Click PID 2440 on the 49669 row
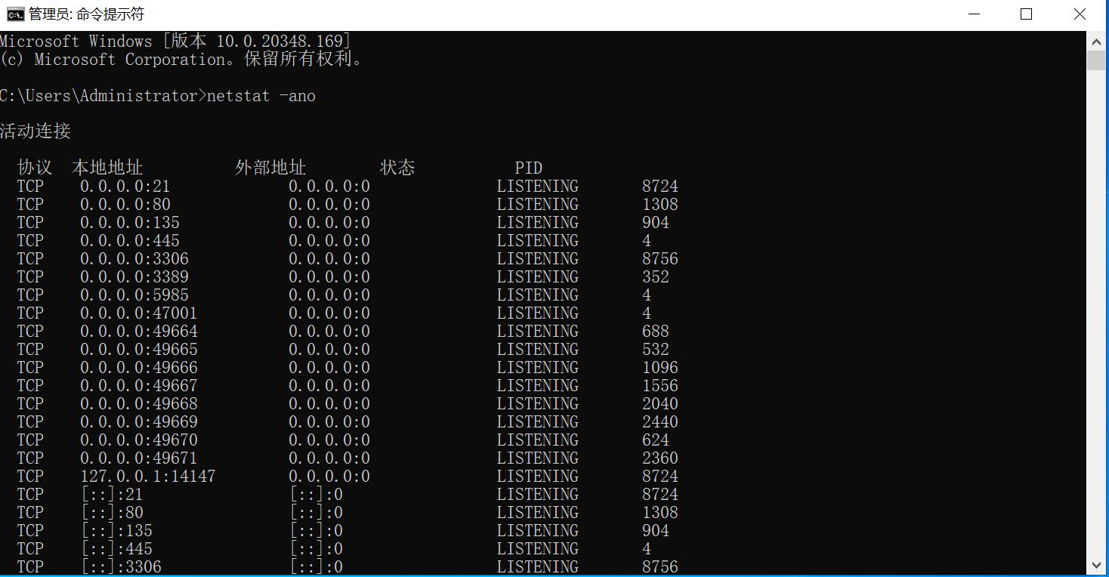Viewport: 1109px width, 577px height. [660, 421]
